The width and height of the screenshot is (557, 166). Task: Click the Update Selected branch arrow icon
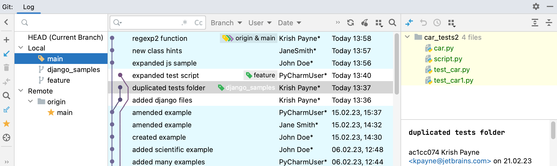tap(6, 54)
